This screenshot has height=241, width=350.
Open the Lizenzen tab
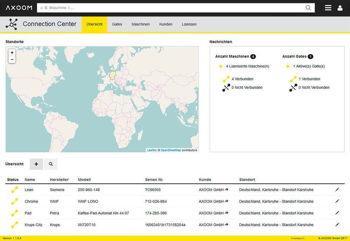click(189, 24)
